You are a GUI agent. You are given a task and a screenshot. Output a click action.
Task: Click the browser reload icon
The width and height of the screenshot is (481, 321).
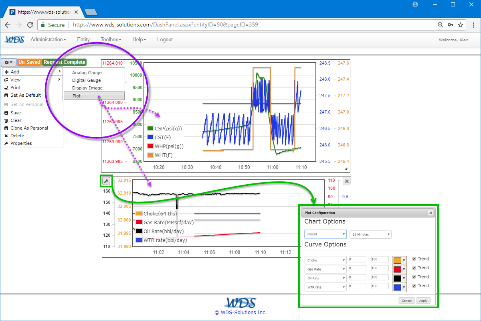tap(30, 25)
